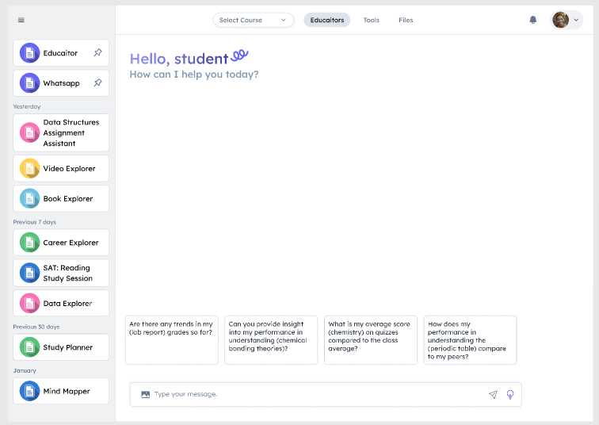Choose the chemistry quiz average score suggestion

[x=370, y=339]
